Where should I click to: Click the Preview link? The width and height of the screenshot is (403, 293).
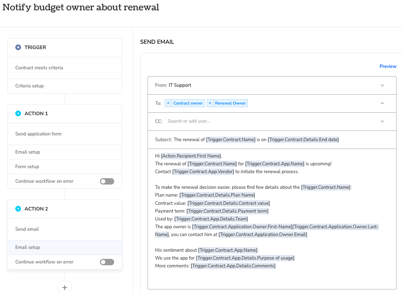pyautogui.click(x=388, y=66)
